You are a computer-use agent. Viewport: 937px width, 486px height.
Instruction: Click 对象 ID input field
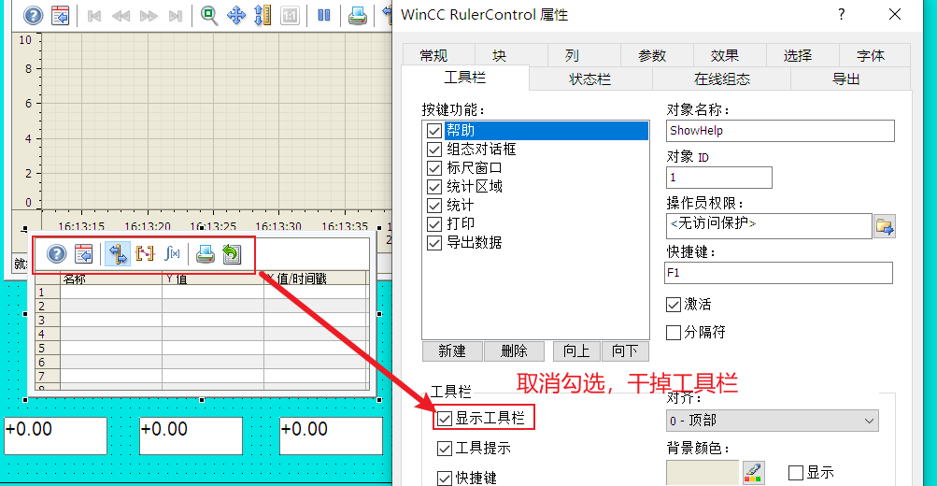719,178
